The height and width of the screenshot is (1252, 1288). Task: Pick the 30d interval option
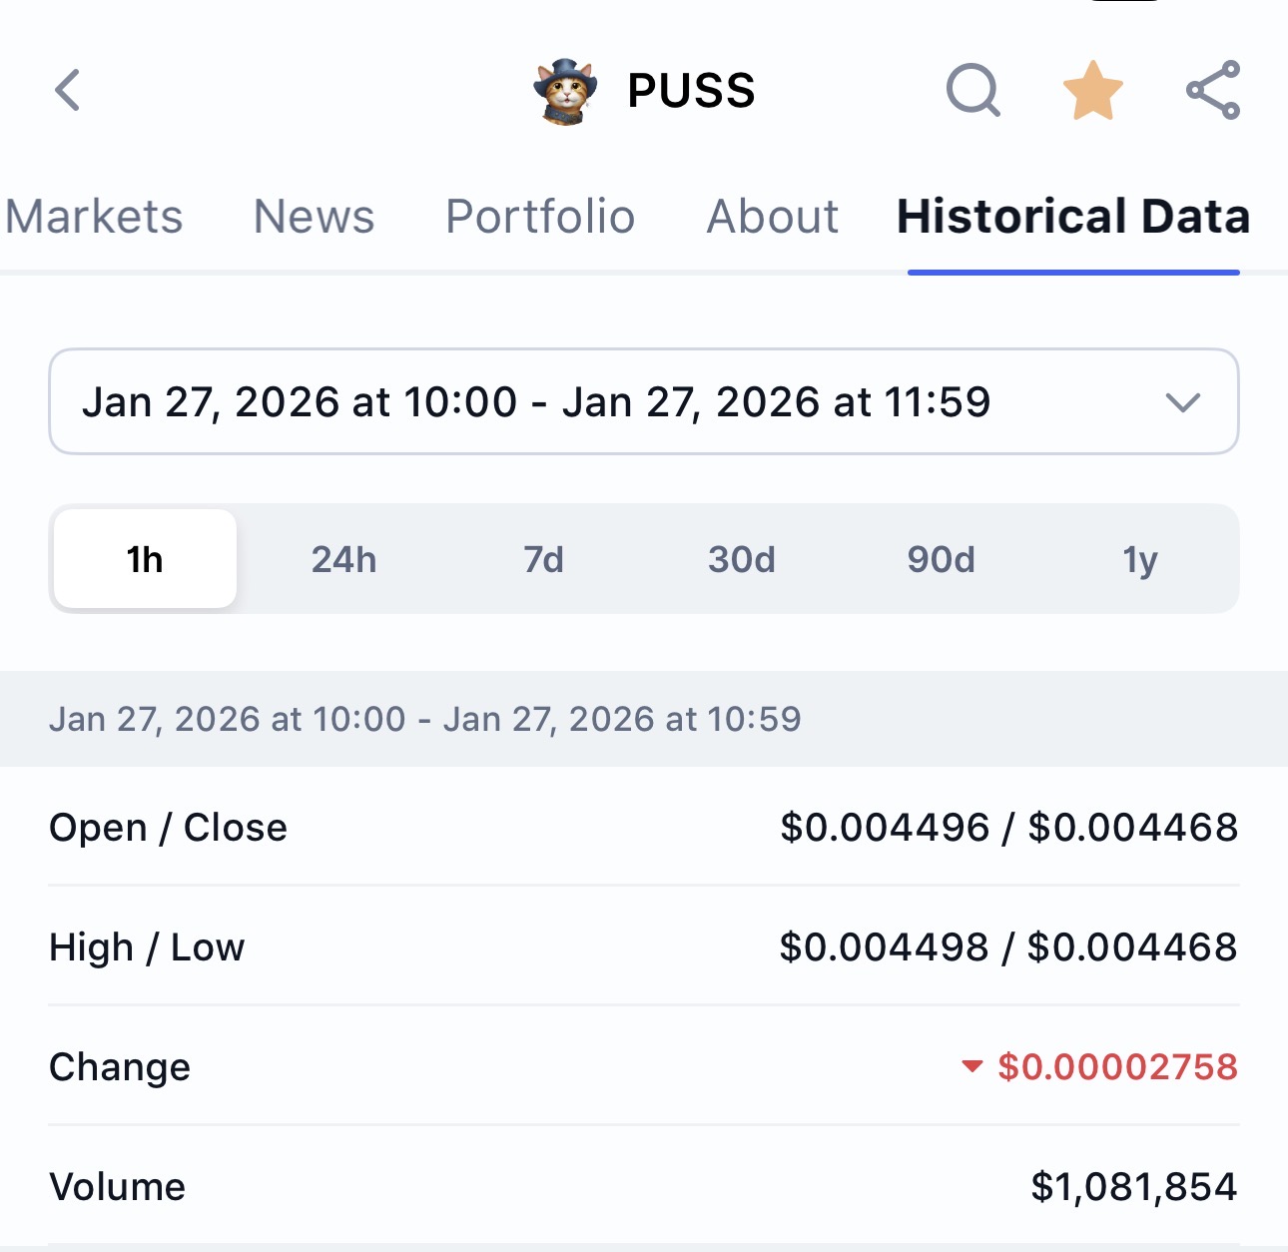pyautogui.click(x=742, y=559)
